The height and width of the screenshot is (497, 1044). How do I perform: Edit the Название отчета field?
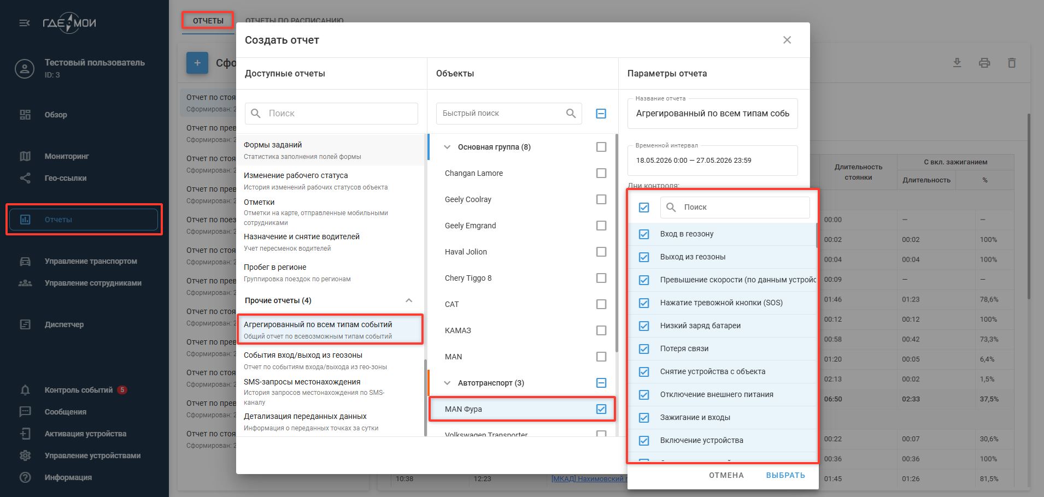712,114
